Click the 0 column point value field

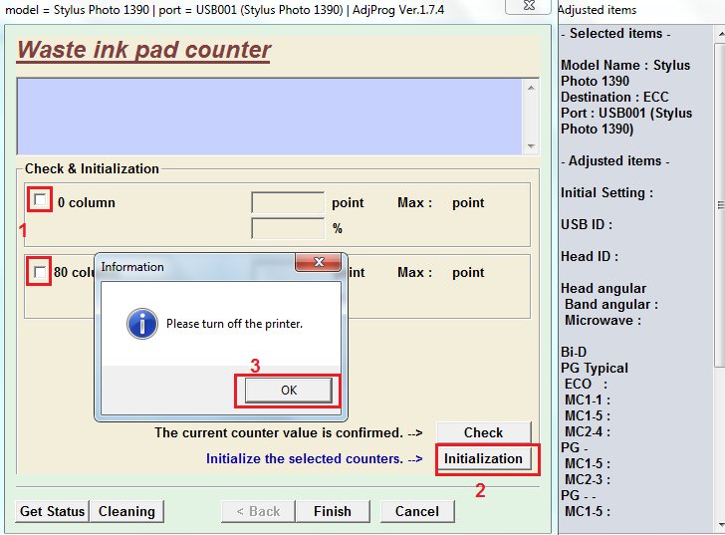point(288,202)
